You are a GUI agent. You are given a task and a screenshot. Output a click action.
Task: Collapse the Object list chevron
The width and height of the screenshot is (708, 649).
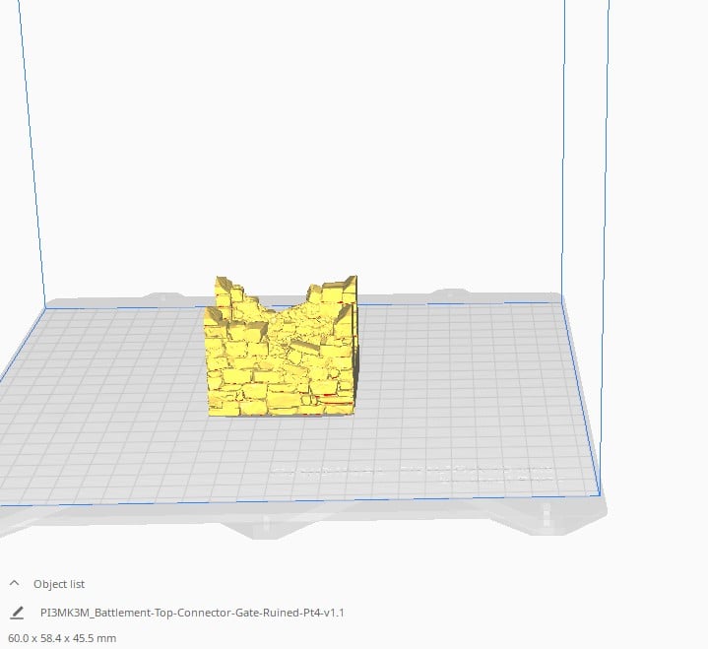point(14,583)
